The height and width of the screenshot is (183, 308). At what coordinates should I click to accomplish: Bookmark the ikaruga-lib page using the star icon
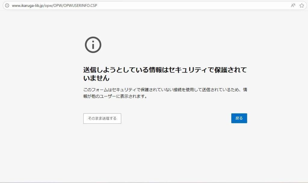pyautogui.click(x=302, y=5)
